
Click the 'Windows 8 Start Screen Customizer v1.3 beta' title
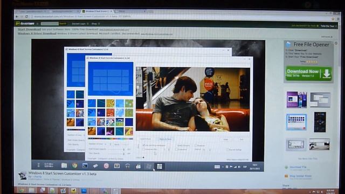point(63,174)
